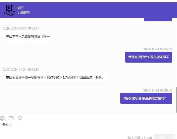177x139 pixels.
Task: Select the message 户口本本人页或者驾驶证可择一
Action: [28, 37]
